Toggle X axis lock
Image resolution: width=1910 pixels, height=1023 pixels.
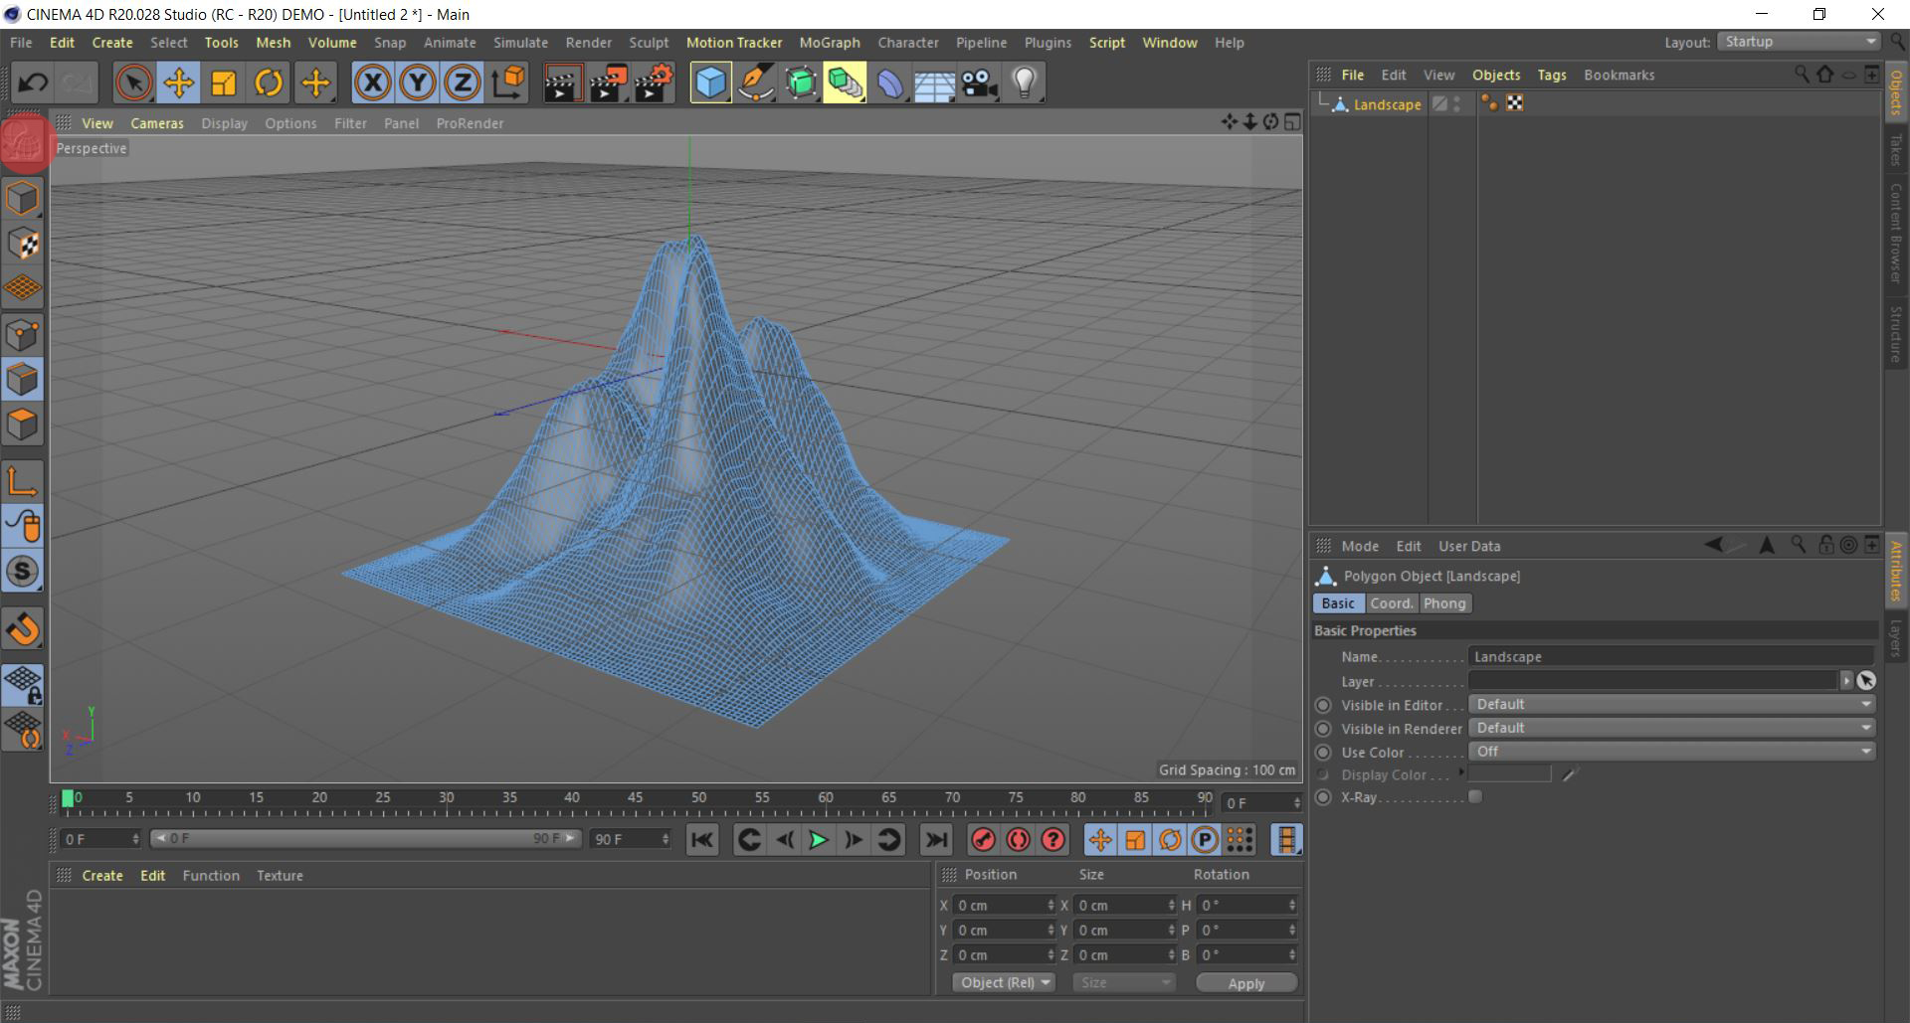[x=373, y=83]
